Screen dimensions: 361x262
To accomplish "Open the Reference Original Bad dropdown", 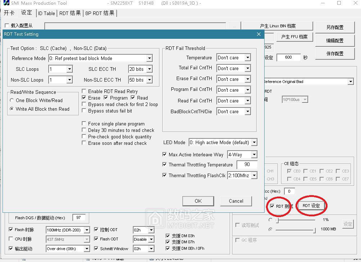I will pos(351,82).
